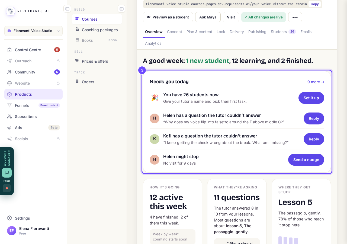Click the Outreach paper-plane icon
Screen dimensions: 347x244
pos(9,61)
